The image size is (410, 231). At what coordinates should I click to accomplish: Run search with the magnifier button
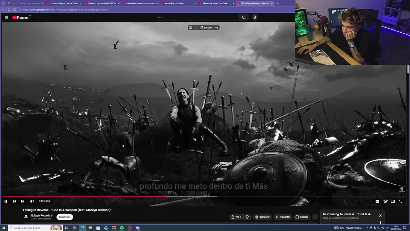click(244, 17)
